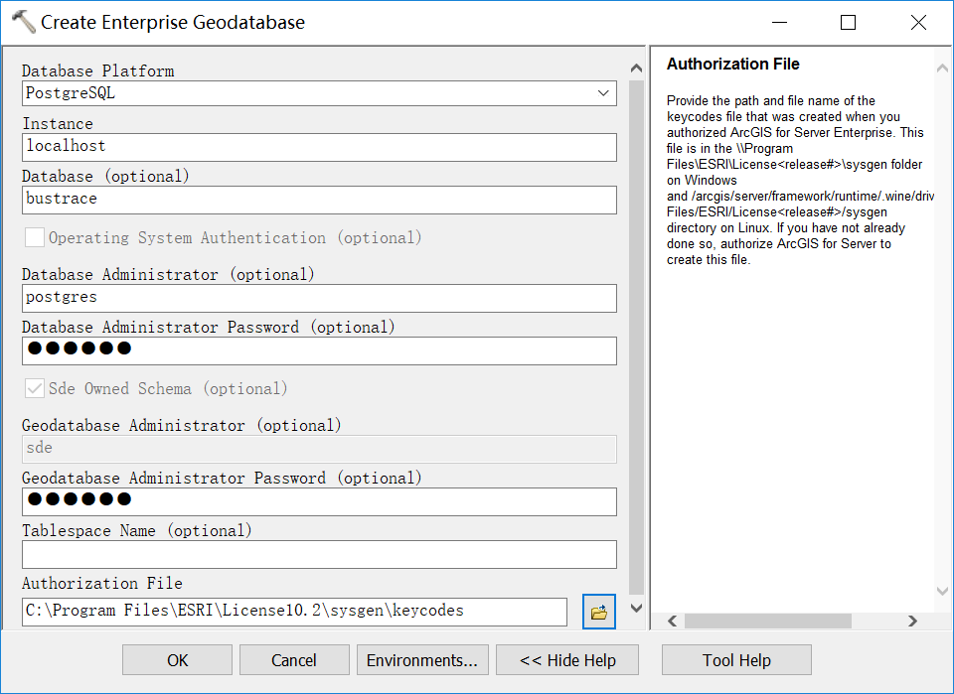This screenshot has width=954, height=694.
Task: Confirm the dialog with OK
Action: (x=177, y=660)
